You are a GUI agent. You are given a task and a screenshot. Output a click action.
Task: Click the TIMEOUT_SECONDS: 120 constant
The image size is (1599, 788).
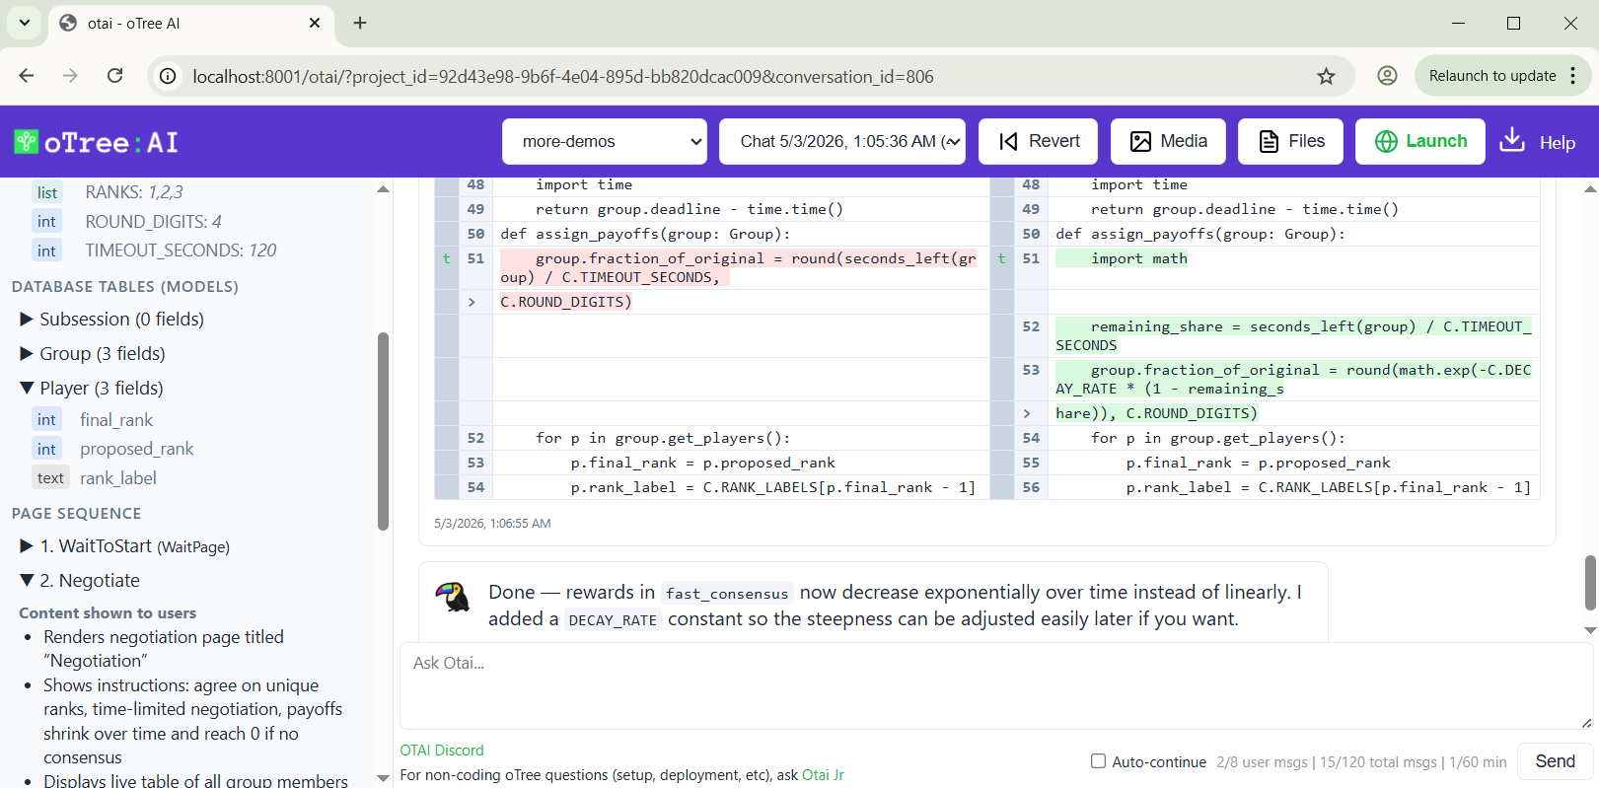[181, 251]
